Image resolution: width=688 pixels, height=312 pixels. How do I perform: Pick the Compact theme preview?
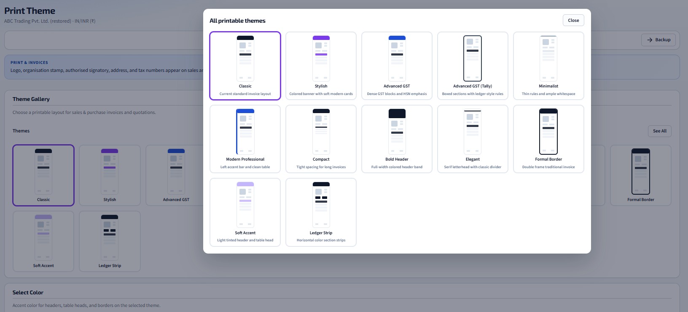pos(321,132)
